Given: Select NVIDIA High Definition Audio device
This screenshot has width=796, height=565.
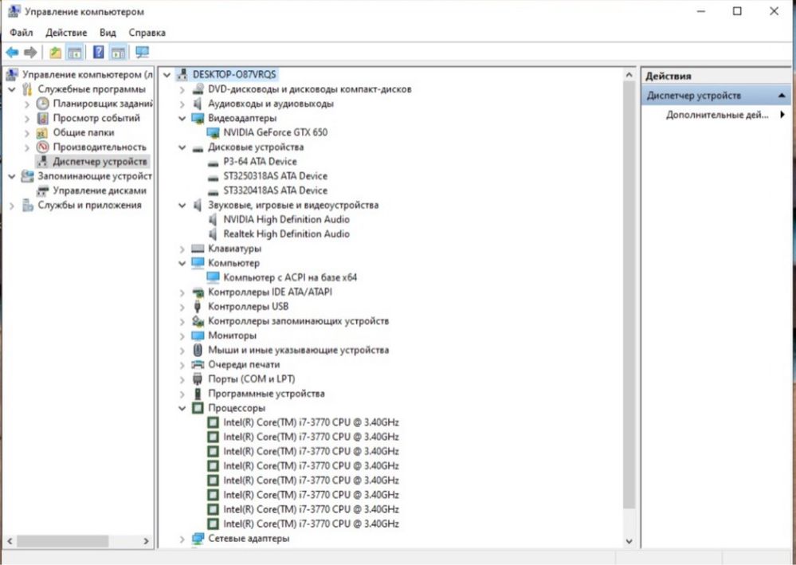Looking at the screenshot, I should (286, 220).
